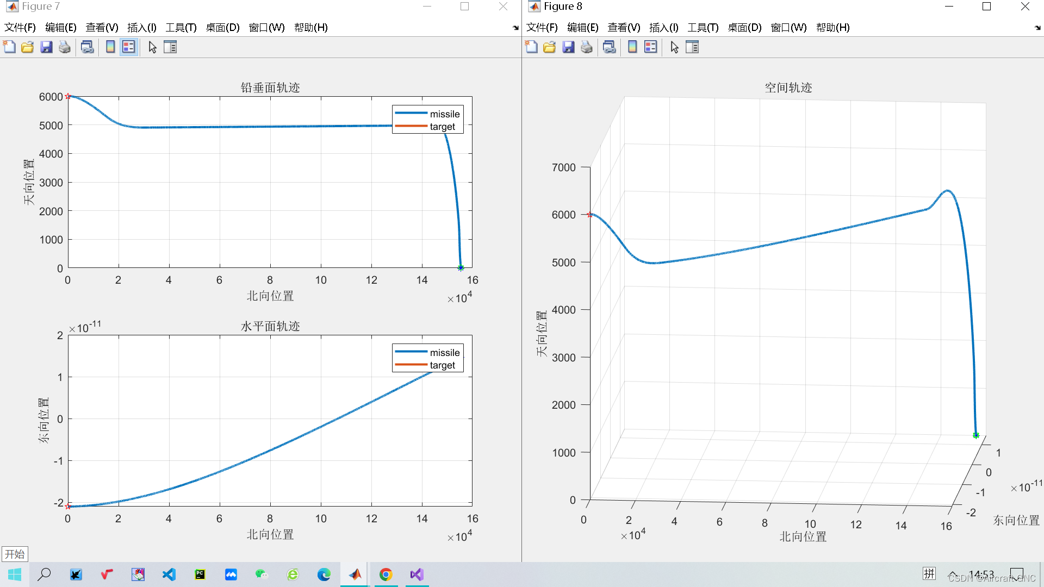This screenshot has height=587, width=1044.
Task: Open 工具(T) menu in Figure 8
Action: pos(703,28)
